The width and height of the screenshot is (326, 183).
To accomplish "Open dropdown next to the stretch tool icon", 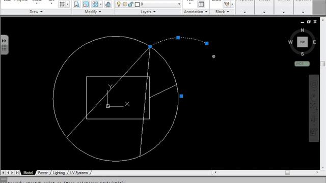I will [68, 4].
